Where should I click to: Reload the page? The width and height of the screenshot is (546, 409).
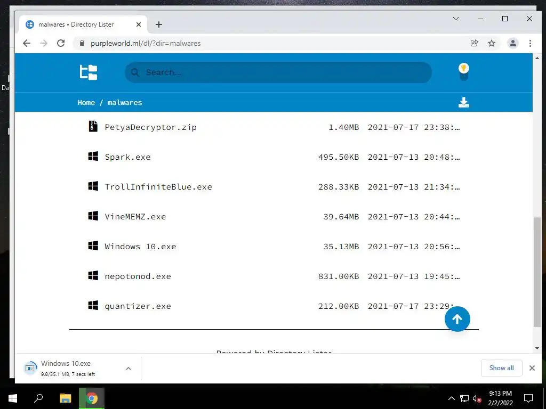(61, 43)
